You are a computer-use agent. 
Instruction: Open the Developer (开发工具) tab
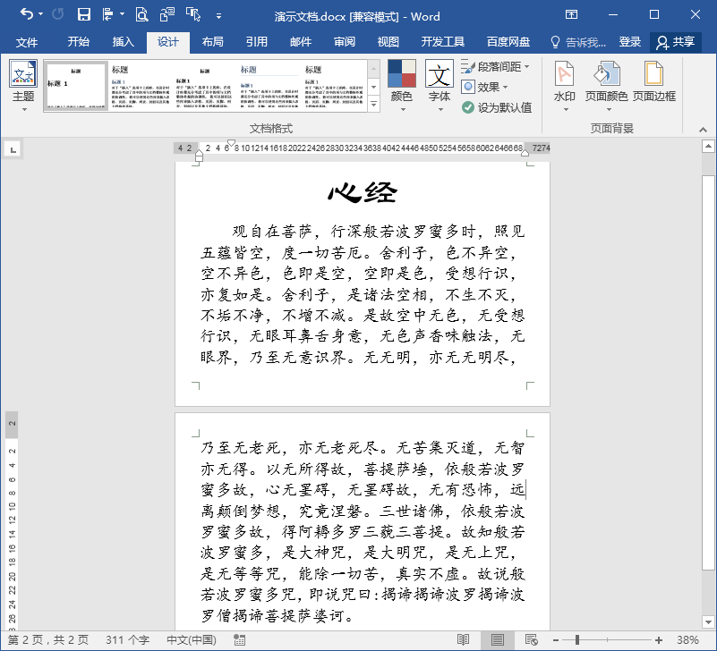442,43
